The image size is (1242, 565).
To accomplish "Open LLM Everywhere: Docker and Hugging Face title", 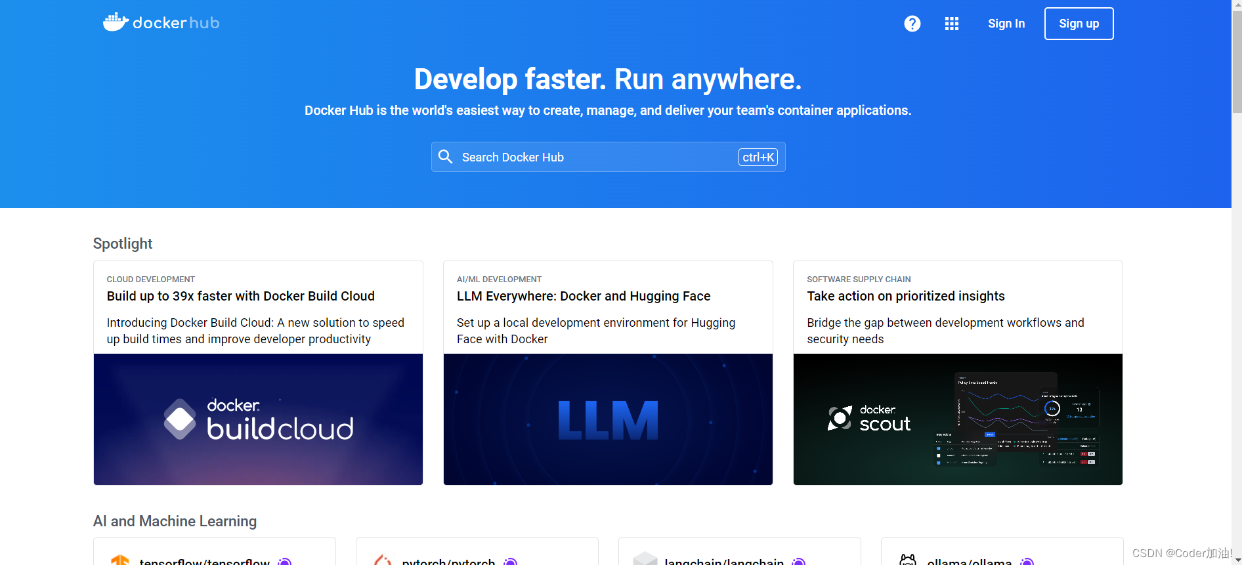I will tap(583, 296).
